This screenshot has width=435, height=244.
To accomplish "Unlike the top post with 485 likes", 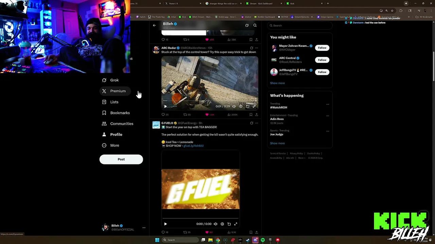I will (x=210, y=40).
